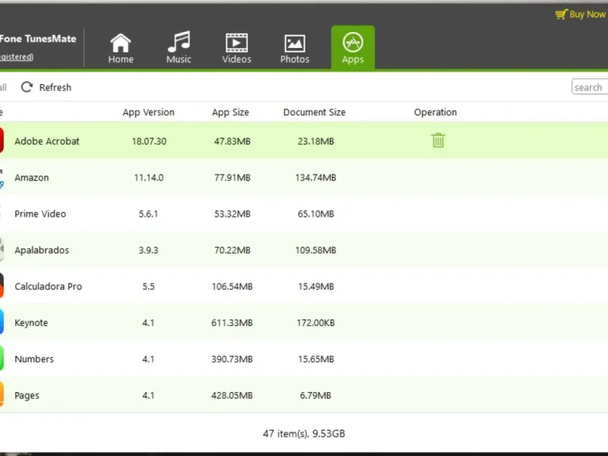This screenshot has height=456, width=608.
Task: Go to the Photos section
Action: point(295,48)
